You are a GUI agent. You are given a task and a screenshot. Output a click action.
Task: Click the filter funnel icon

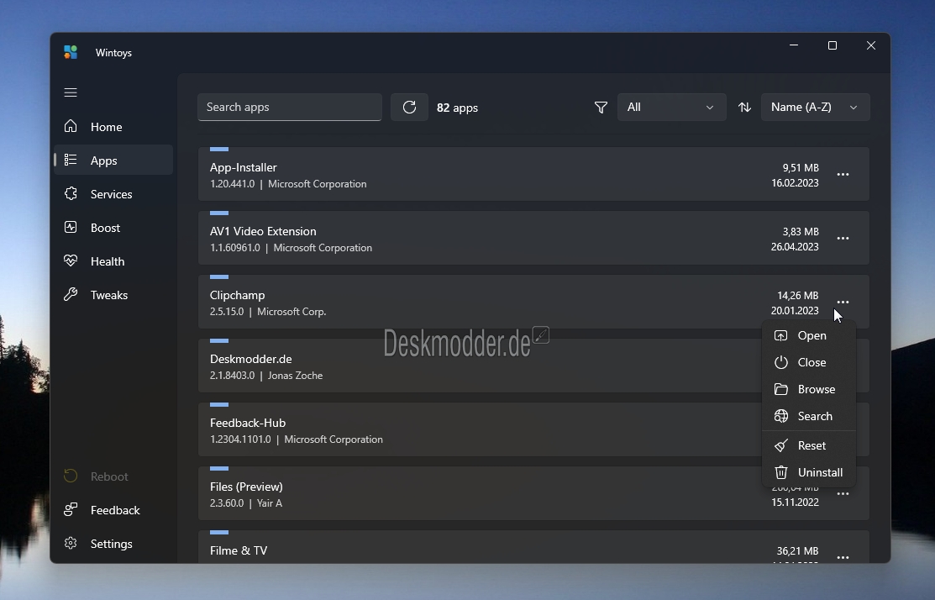[601, 108]
